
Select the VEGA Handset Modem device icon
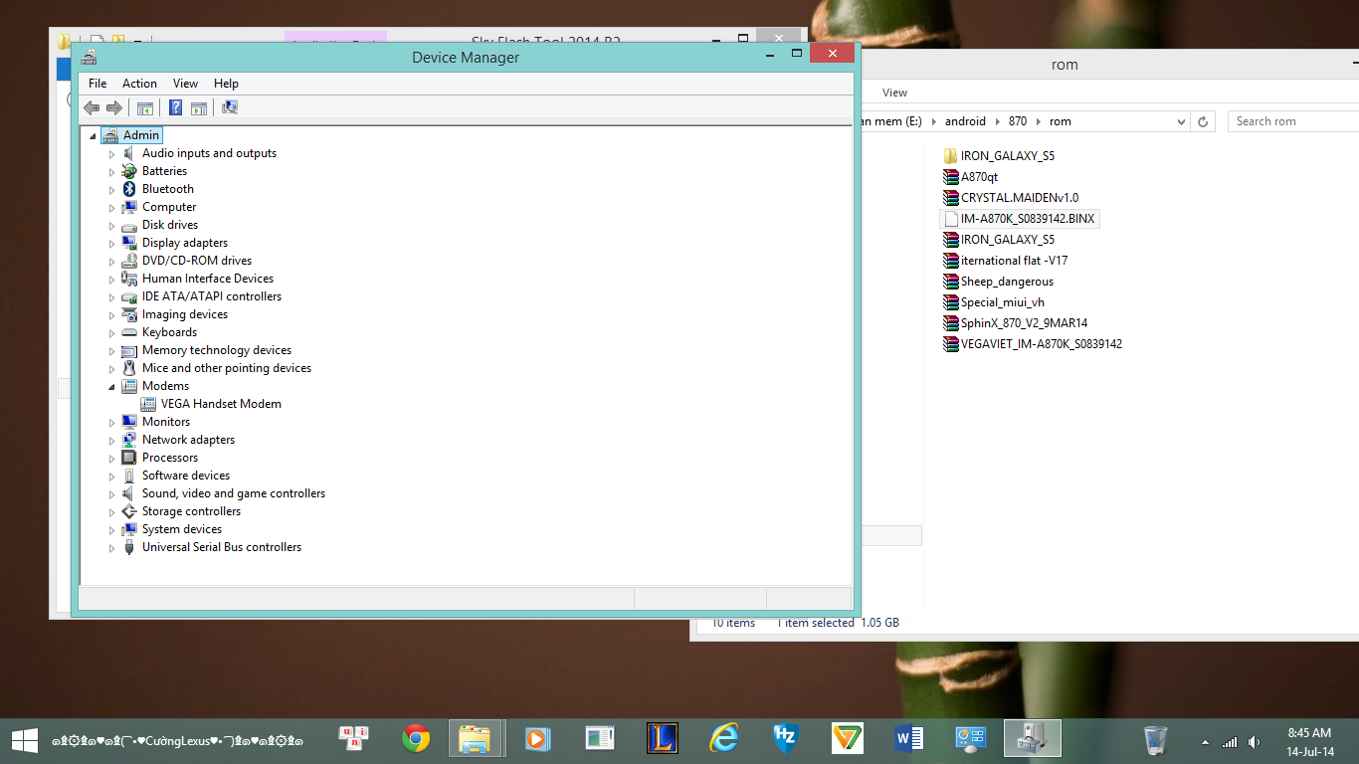tap(148, 404)
